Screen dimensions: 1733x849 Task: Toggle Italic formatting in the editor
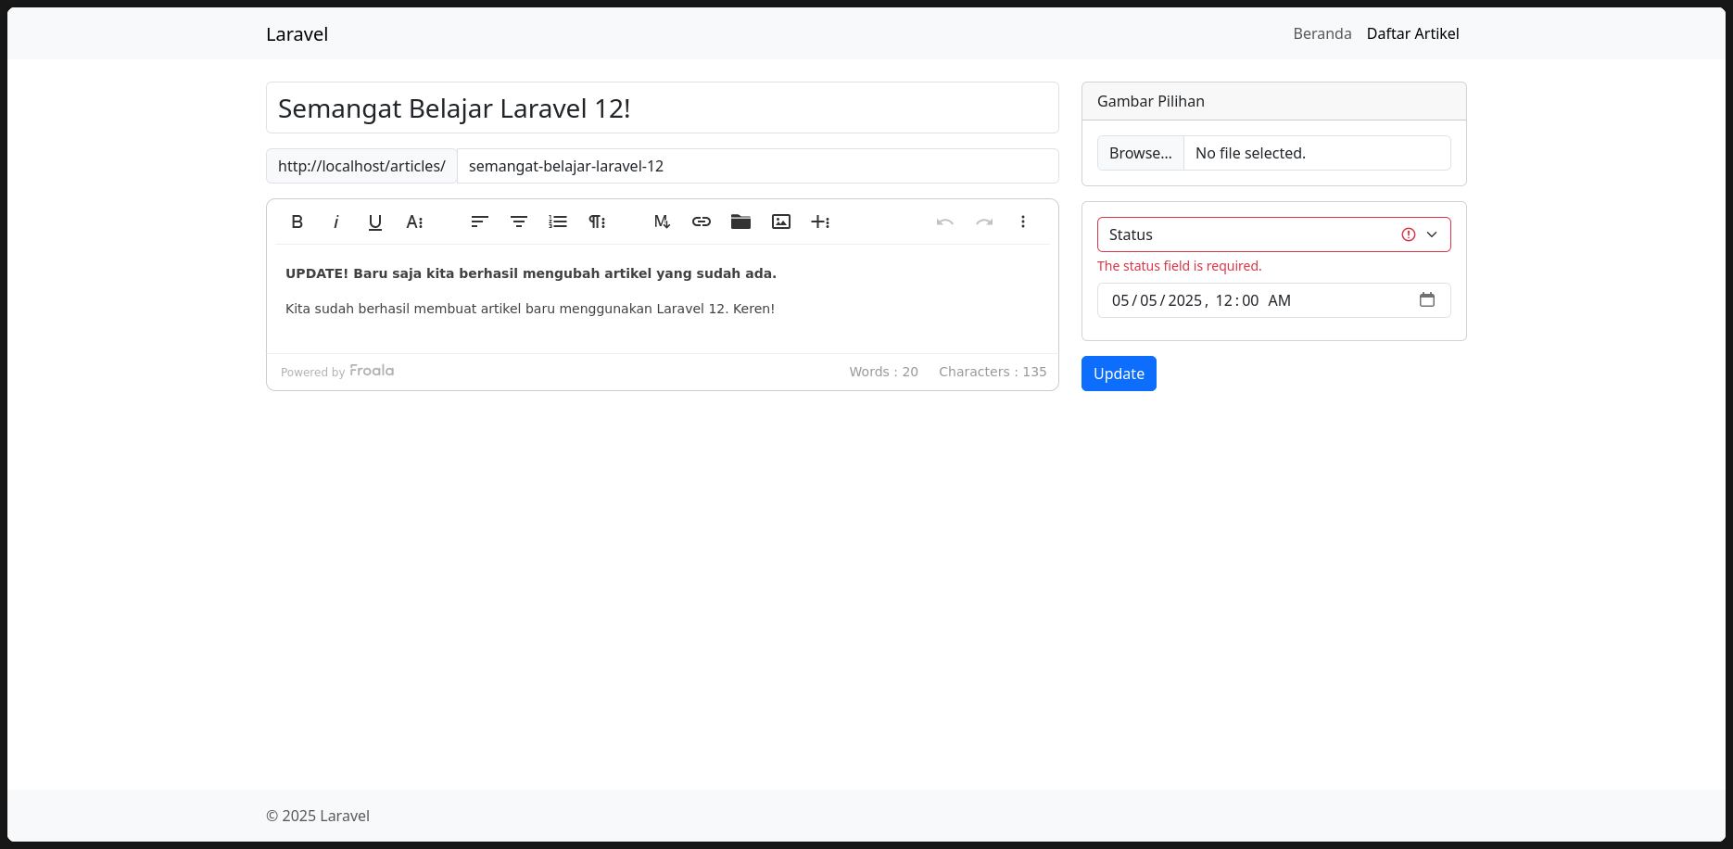tap(336, 222)
